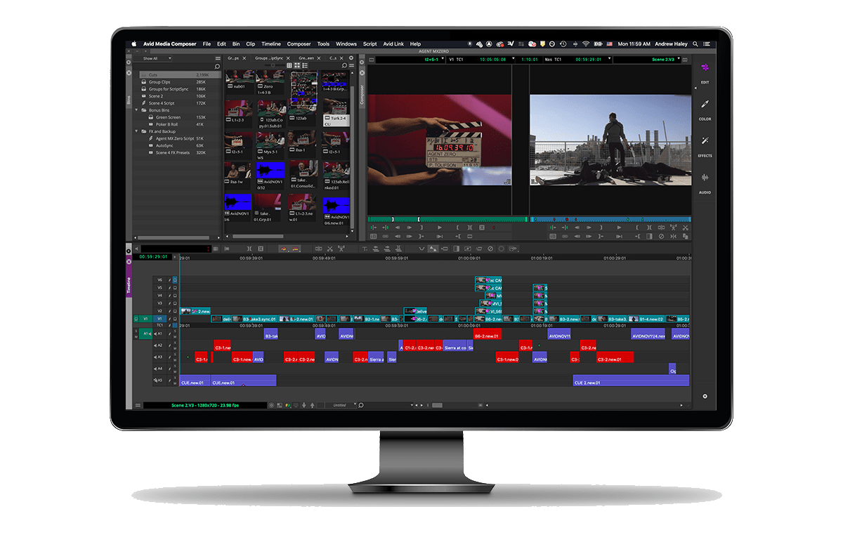Open the Audio workspace waveform icon
Image resolution: width=843 pixels, height=535 pixels.
point(705,178)
